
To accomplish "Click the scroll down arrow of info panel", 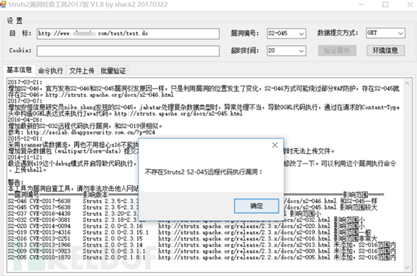I will point(407,267).
